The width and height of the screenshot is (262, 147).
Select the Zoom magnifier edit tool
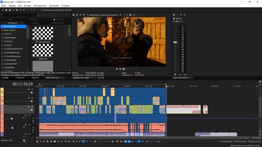87,142
